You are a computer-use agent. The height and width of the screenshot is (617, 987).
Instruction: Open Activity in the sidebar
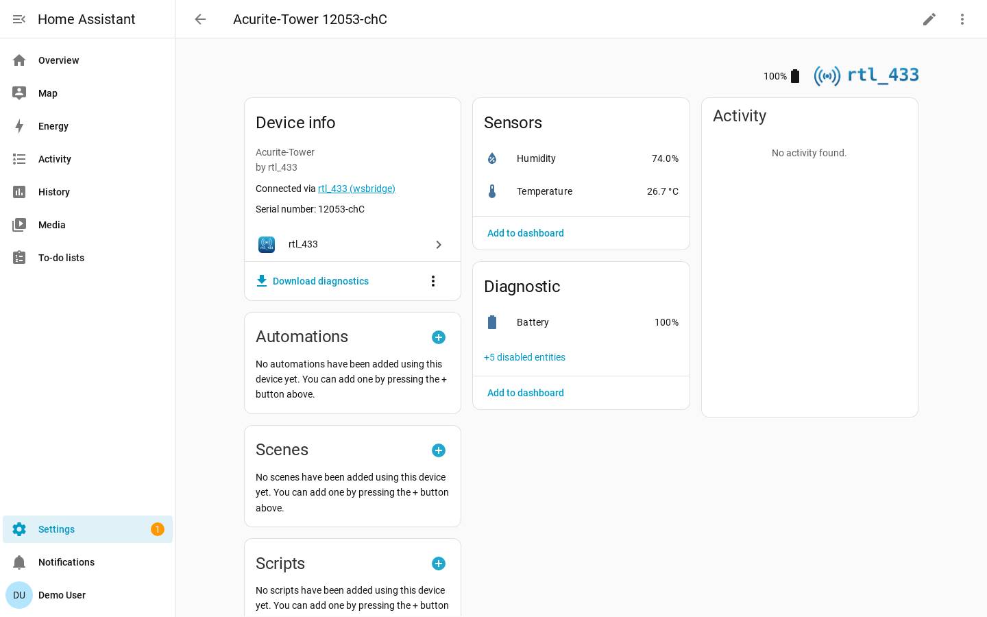[88, 159]
